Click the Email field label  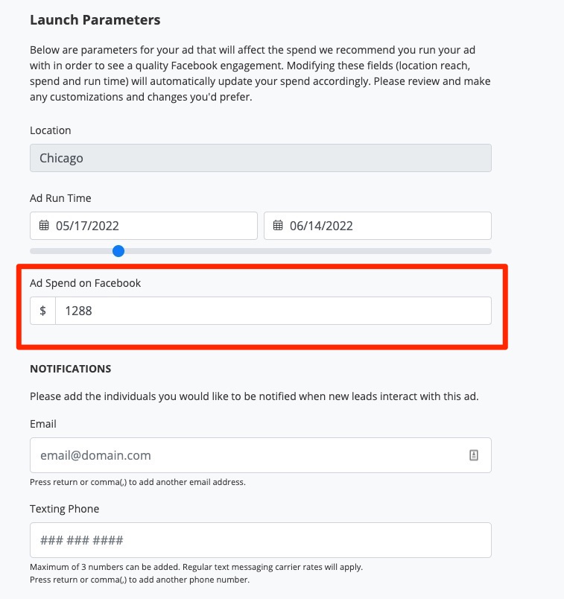click(43, 424)
